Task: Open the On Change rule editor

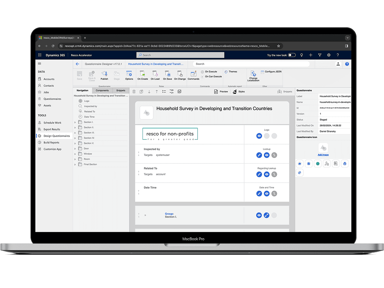Action: tap(180, 75)
